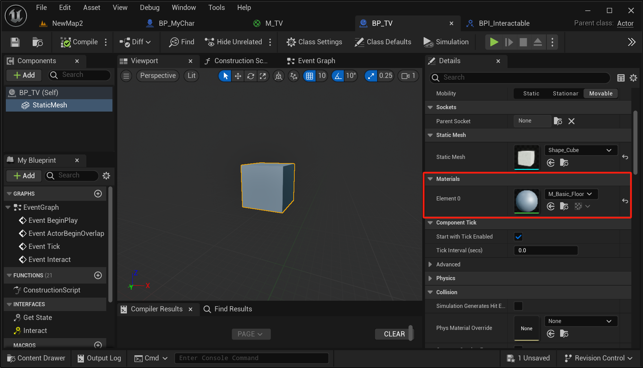Viewport: 643px width, 368px height.
Task: Open Shape_Cube static mesh dropdown
Action: (x=581, y=150)
